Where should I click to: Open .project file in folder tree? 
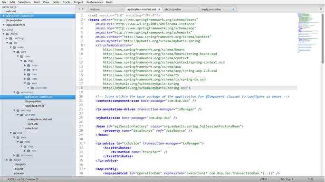[19, 169]
